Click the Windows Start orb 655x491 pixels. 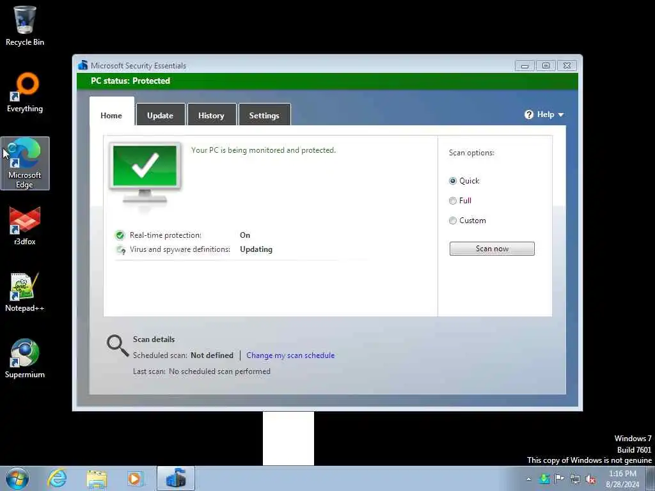[17, 478]
